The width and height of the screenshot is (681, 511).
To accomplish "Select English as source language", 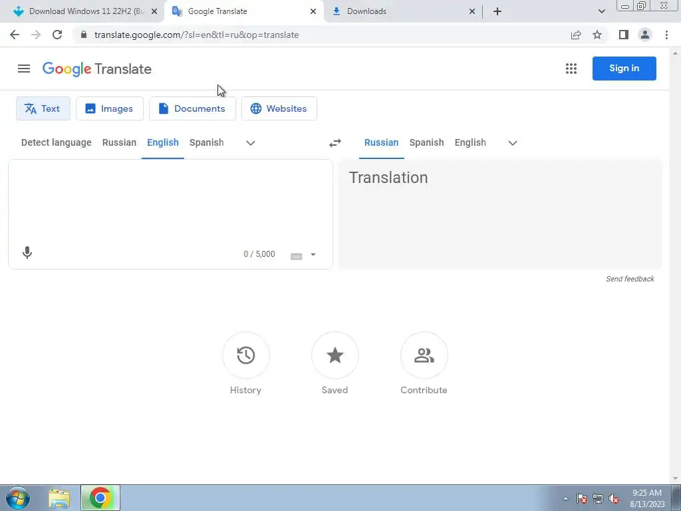I will coord(163,142).
